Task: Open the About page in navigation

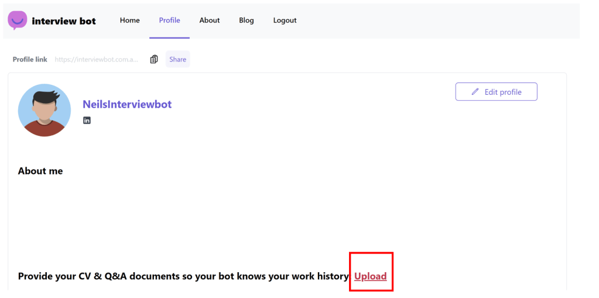Action: (x=209, y=20)
